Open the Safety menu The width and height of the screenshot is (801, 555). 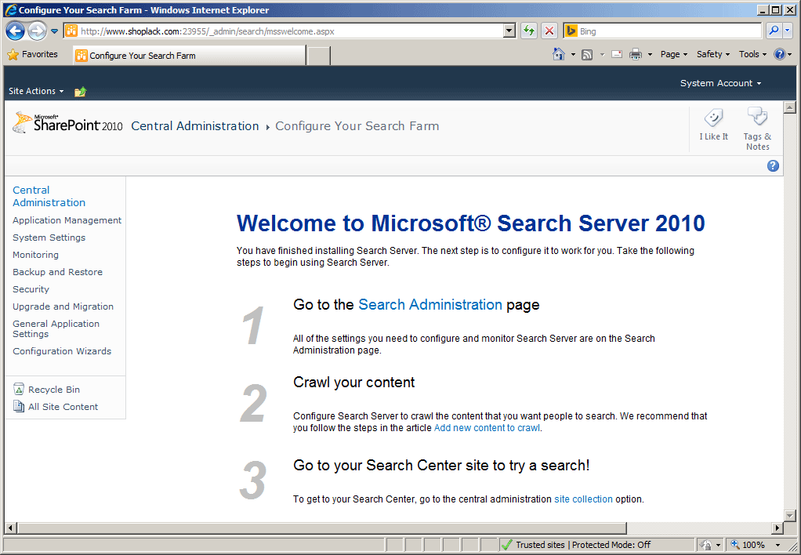pos(713,54)
